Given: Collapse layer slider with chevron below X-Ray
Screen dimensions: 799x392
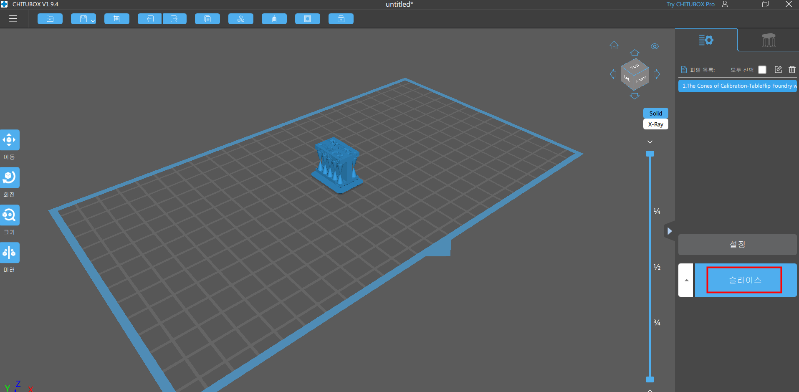Looking at the screenshot, I should (650, 142).
